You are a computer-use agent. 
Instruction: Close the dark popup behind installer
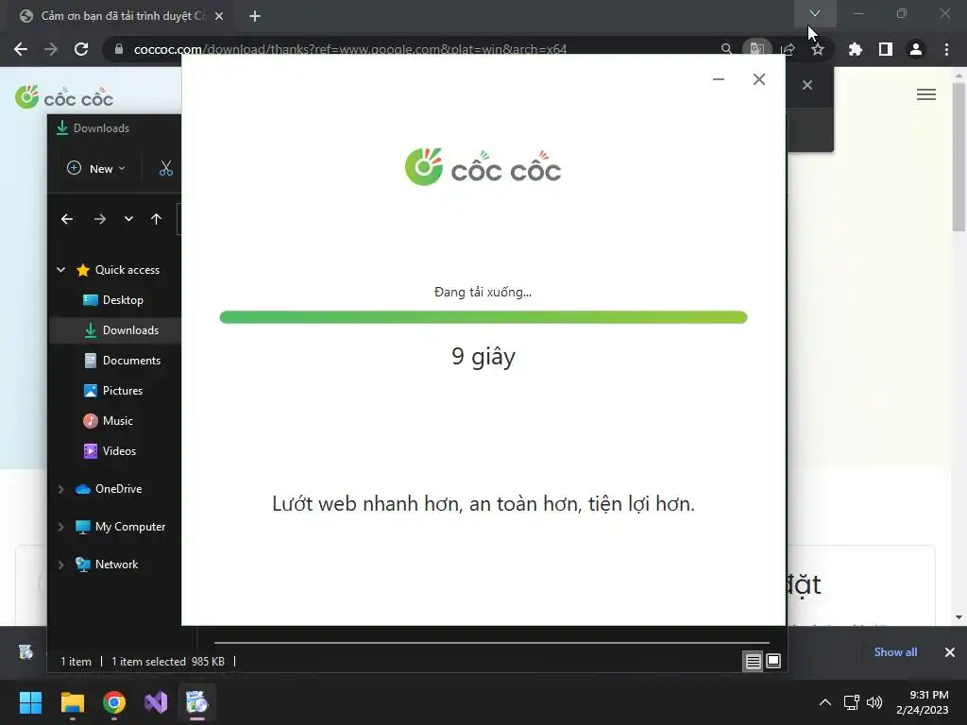pos(807,85)
